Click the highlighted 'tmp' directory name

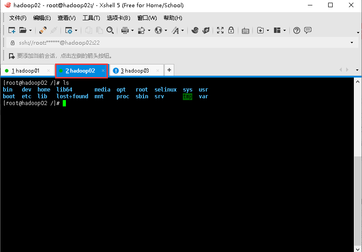[187, 96]
